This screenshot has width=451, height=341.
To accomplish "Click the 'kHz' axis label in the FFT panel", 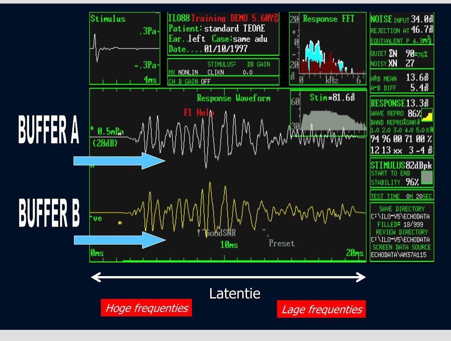I will coord(331,80).
